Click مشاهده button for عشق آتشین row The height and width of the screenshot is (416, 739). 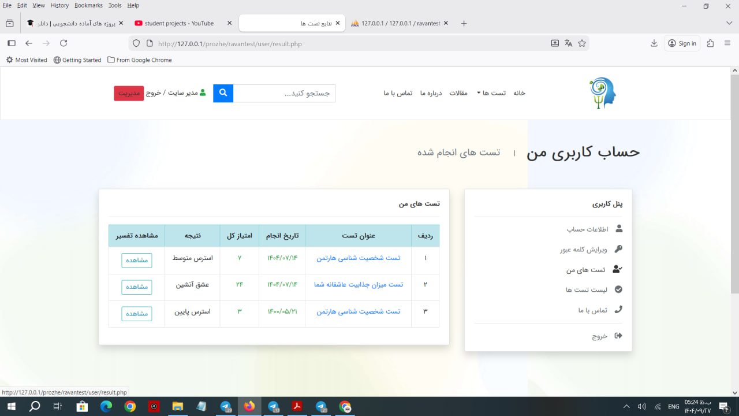[137, 287]
